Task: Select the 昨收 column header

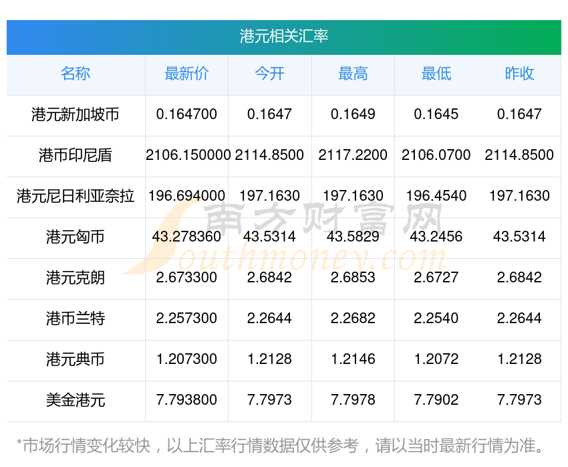Action: 519,74
